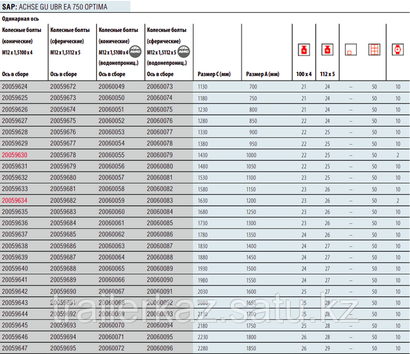Select part number 20059686

(x=63, y=246)
